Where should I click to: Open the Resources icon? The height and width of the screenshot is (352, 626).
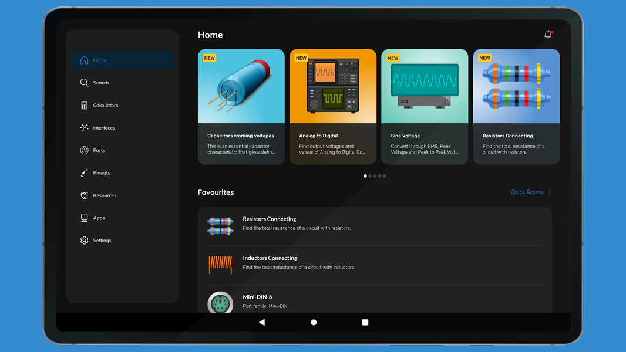click(x=84, y=195)
